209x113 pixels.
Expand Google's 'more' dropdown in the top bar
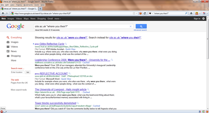[x=57, y=19]
